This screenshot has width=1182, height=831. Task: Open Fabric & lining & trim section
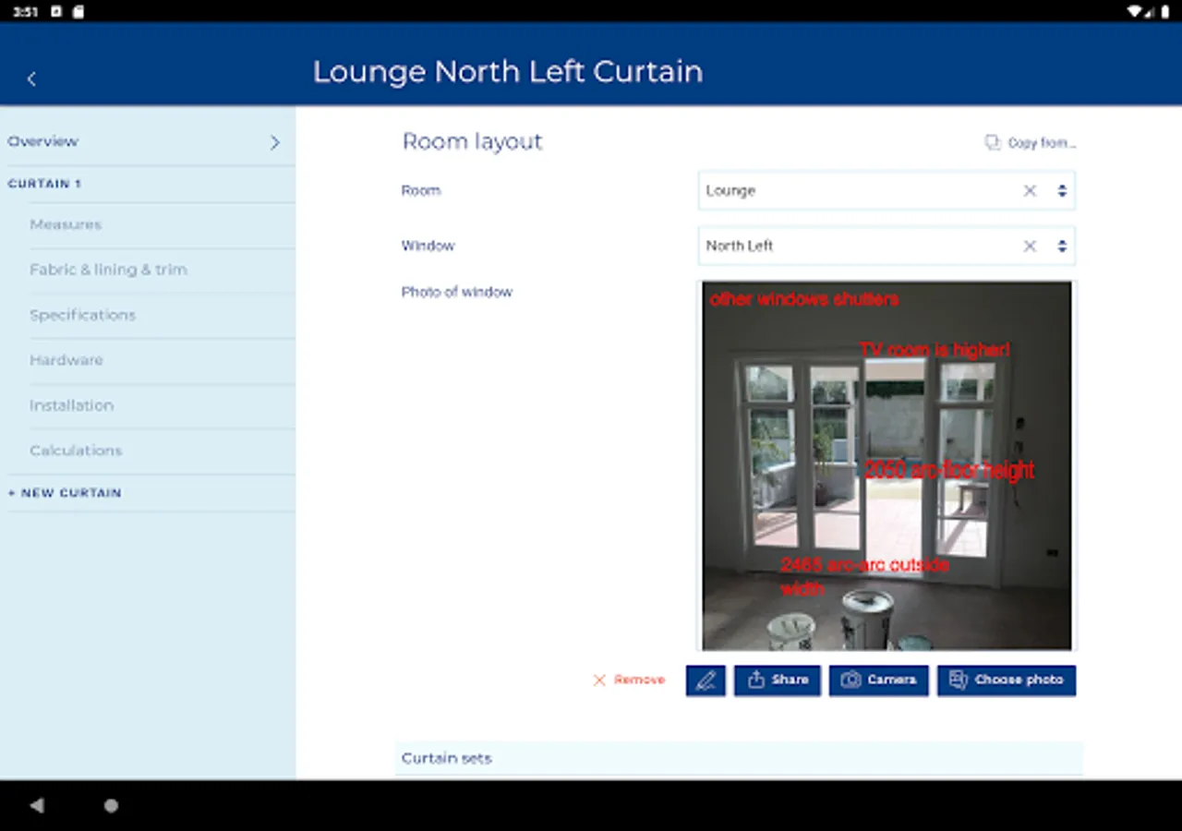click(108, 270)
